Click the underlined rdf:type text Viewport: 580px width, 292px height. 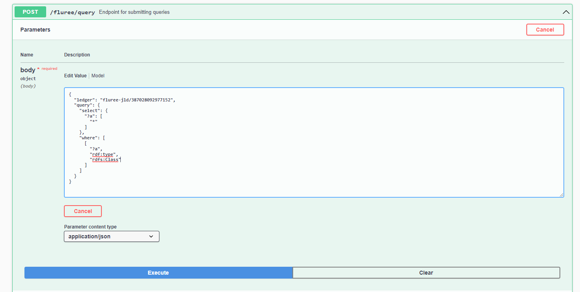coord(103,154)
